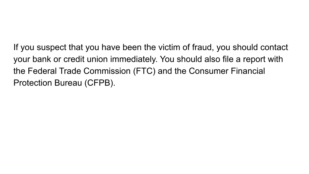Click the word "also" in second line
309x174 pixels.
pos(212,59)
